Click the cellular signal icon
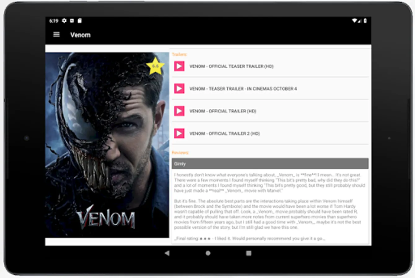The image size is (415, 278). click(359, 21)
